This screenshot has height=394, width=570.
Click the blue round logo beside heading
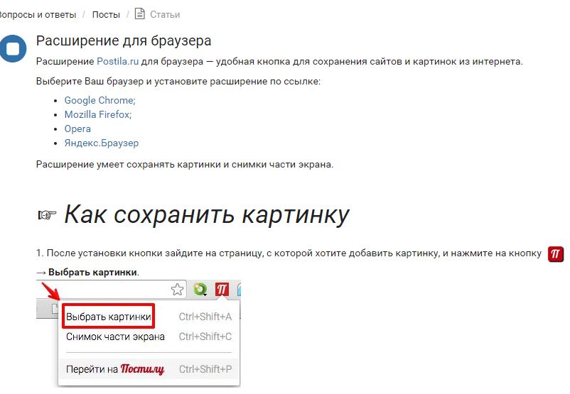tap(12, 49)
